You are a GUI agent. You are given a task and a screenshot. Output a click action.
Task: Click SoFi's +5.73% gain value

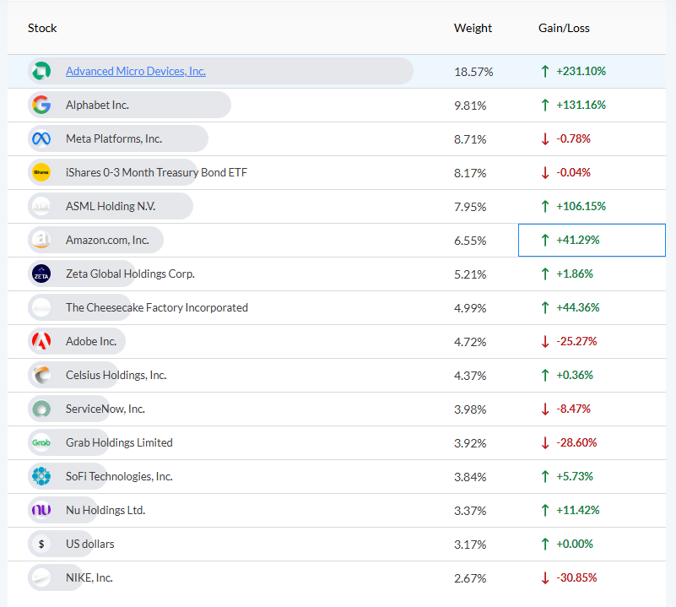coord(574,476)
